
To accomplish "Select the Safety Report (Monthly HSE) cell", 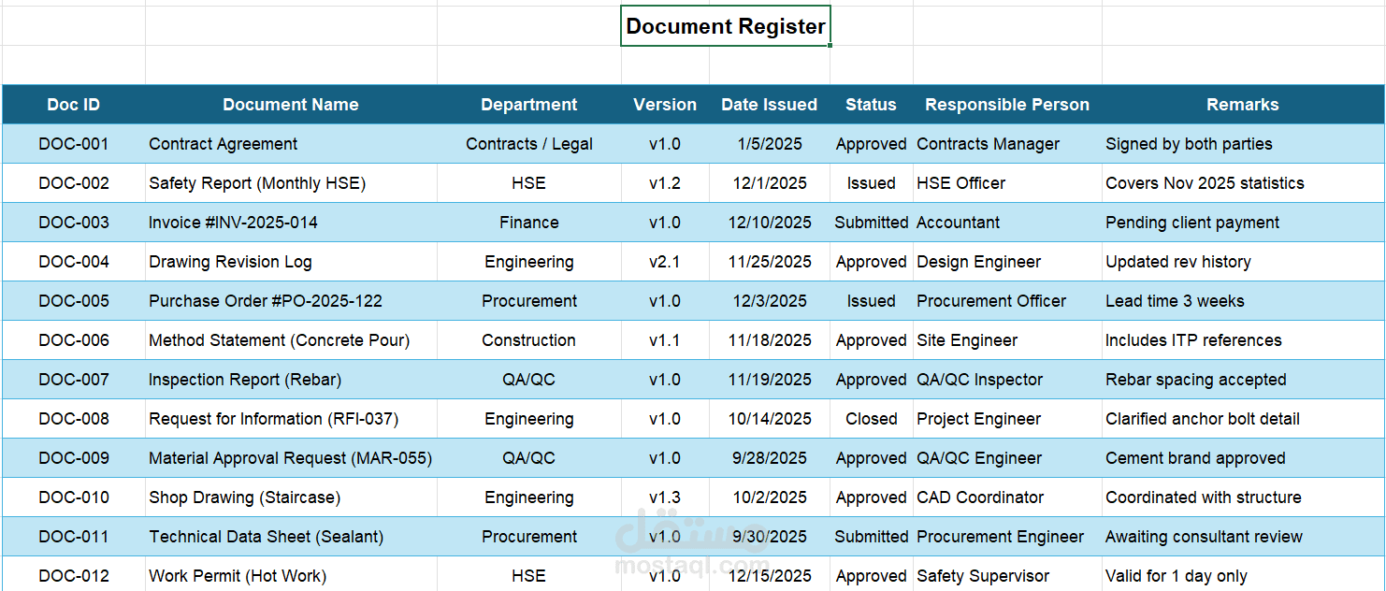I will pyautogui.click(x=291, y=183).
